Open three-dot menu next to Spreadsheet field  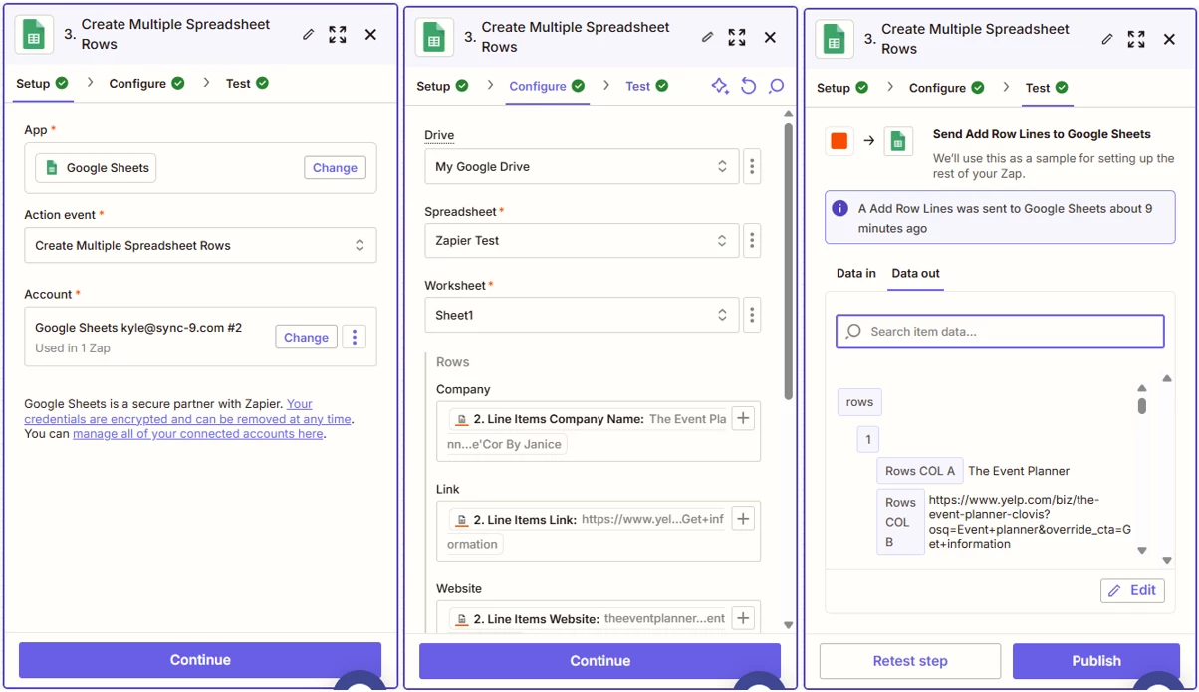pos(752,241)
